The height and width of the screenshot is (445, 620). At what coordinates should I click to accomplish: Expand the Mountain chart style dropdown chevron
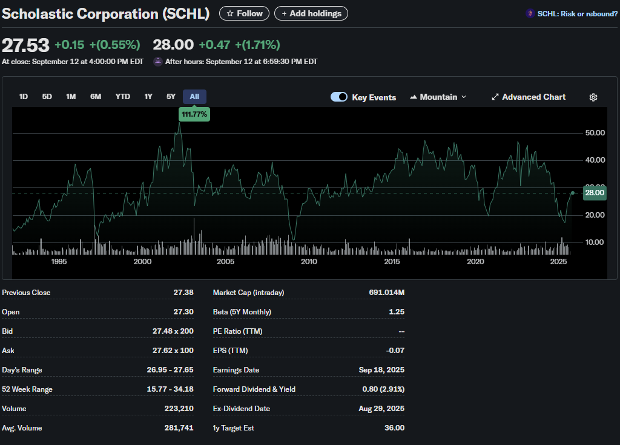pyautogui.click(x=464, y=97)
